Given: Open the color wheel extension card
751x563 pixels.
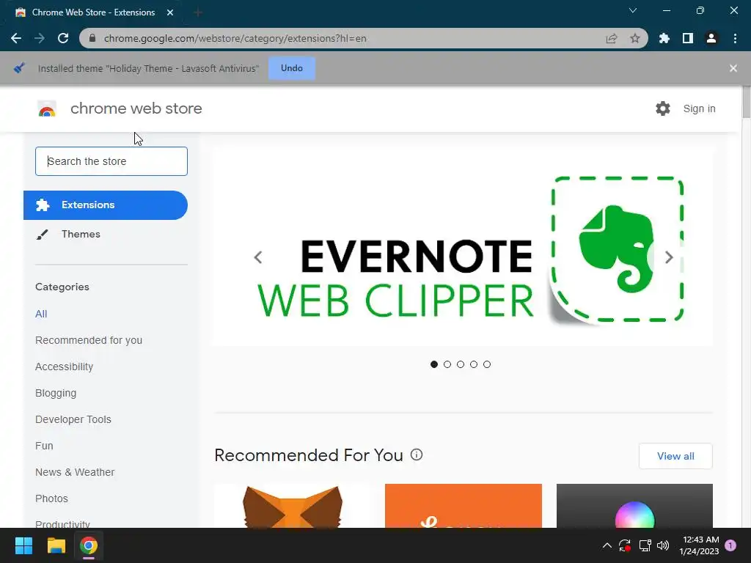Looking at the screenshot, I should click(634, 506).
